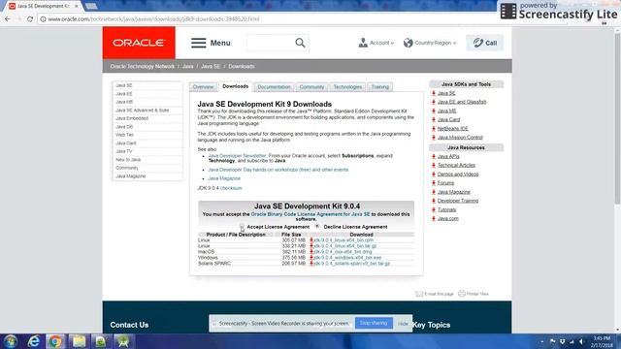Launch Internet Explorer from taskbar

(33, 341)
